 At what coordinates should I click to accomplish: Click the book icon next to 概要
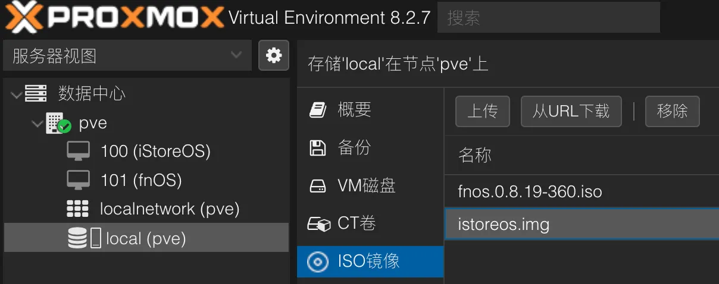[318, 110]
